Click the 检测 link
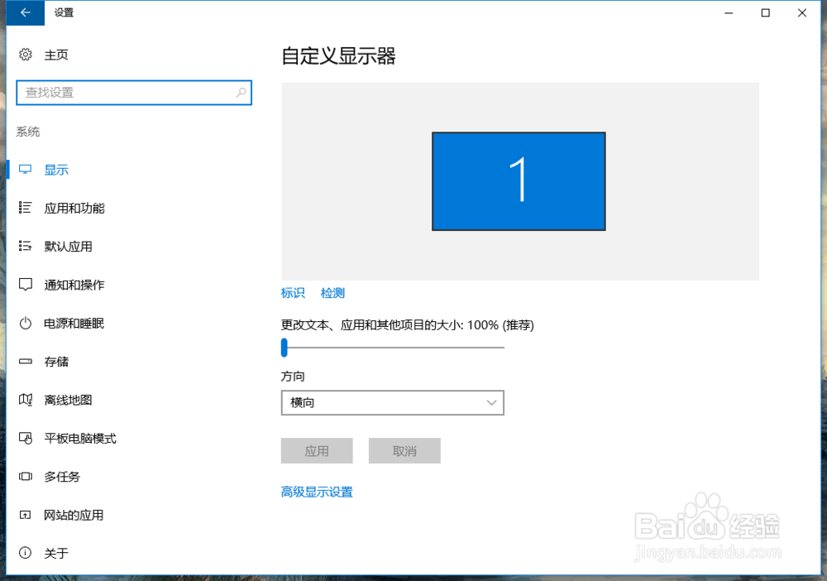827x581 pixels. [x=332, y=293]
